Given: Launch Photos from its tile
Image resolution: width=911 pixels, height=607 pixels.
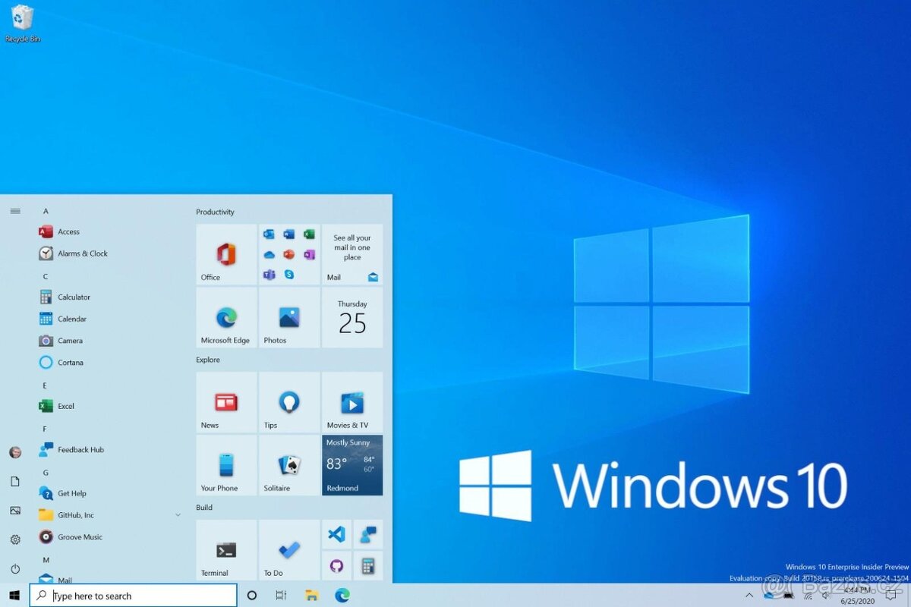Looking at the screenshot, I should [x=288, y=317].
